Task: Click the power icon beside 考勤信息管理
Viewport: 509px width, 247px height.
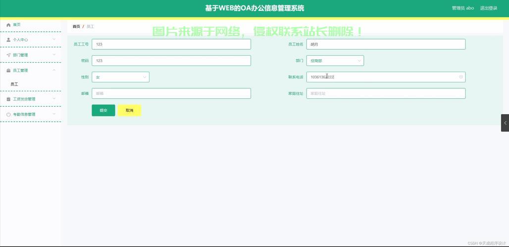Action: coord(9,114)
